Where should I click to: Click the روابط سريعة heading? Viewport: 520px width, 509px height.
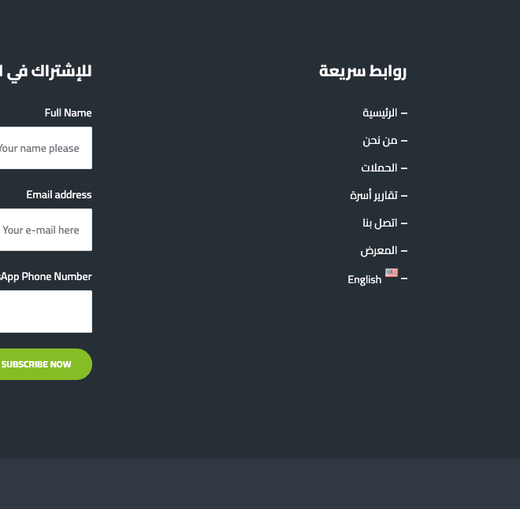(x=362, y=71)
